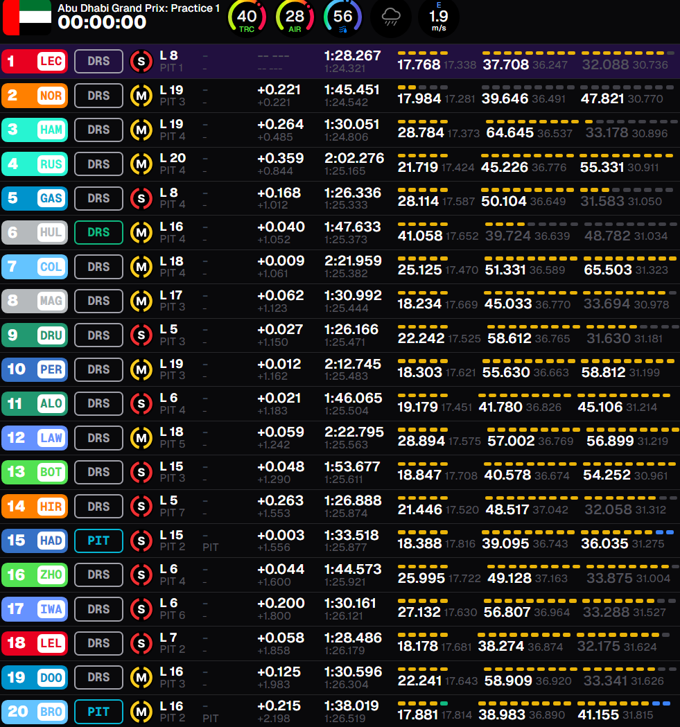The width and height of the screenshot is (680, 727).
Task: Click MAG's medium tyre icon
Action: [141, 301]
